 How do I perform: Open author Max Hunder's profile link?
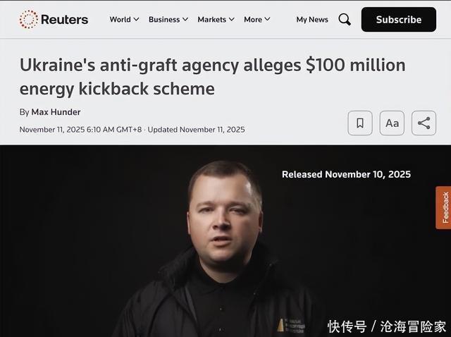click(x=56, y=112)
